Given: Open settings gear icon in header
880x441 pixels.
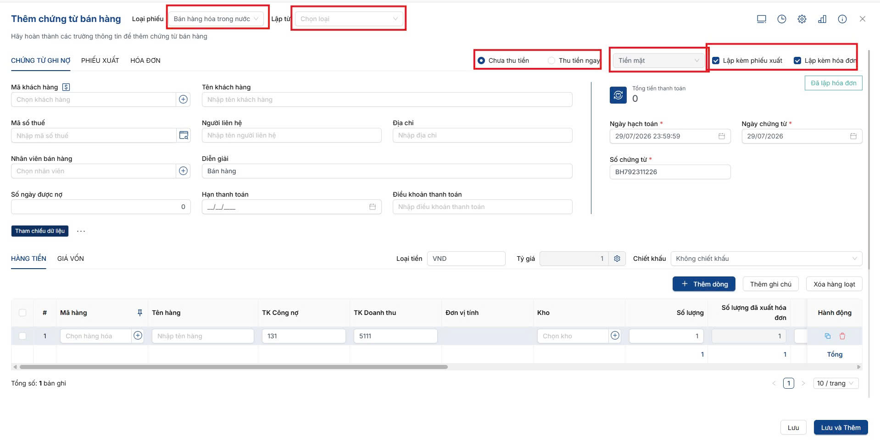Looking at the screenshot, I should (x=802, y=19).
